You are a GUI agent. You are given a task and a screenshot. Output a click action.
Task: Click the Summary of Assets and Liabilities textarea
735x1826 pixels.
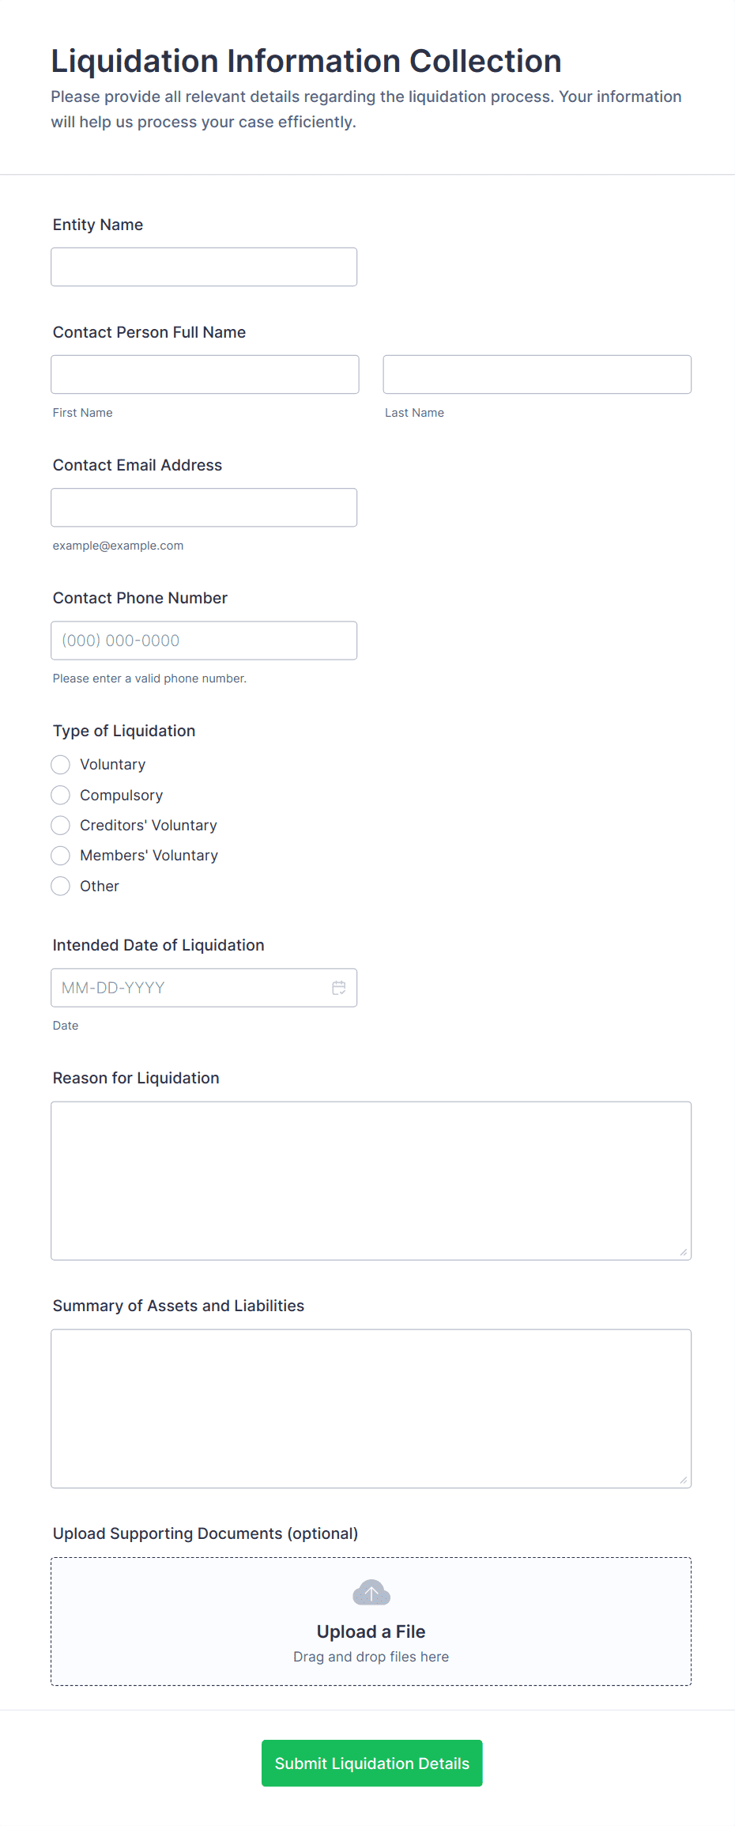pos(370,1408)
